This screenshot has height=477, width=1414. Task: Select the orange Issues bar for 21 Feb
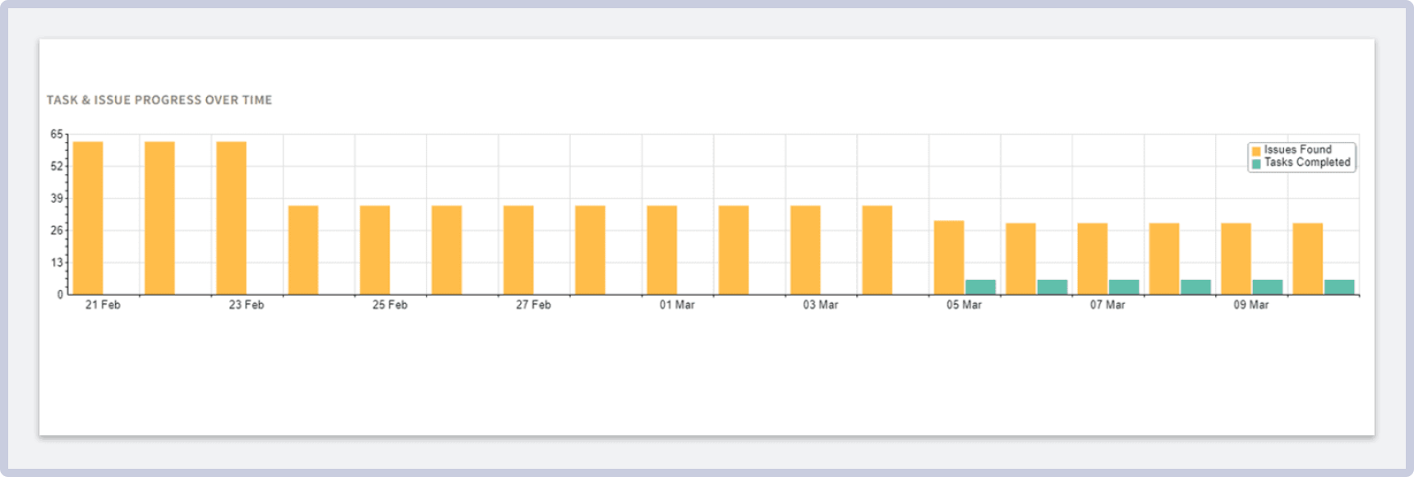(88, 218)
